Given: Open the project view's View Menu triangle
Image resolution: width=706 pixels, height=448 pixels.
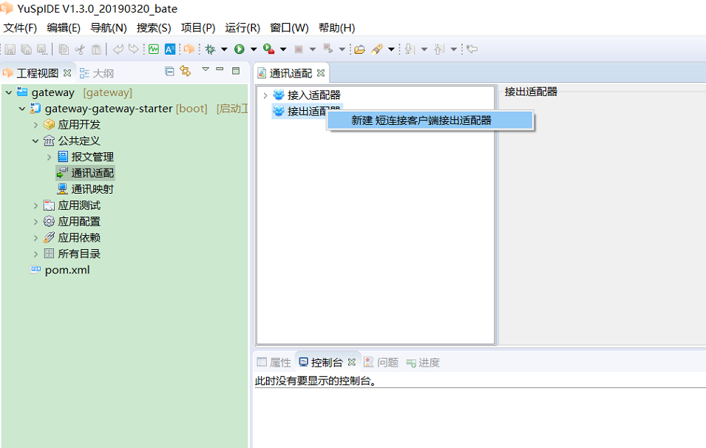Looking at the screenshot, I should pyautogui.click(x=206, y=70).
